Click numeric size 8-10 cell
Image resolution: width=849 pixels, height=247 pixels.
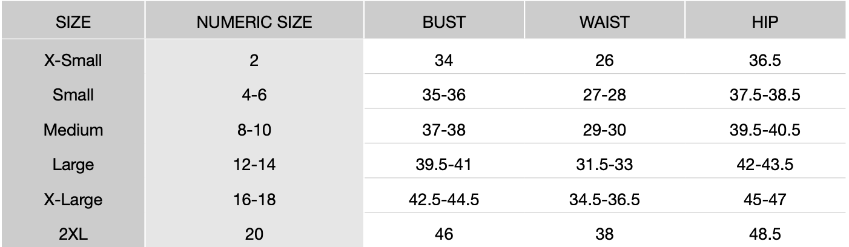pyautogui.click(x=254, y=130)
